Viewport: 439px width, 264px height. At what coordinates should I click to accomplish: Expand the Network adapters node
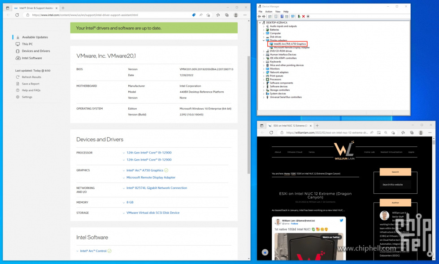pyautogui.click(x=264, y=72)
